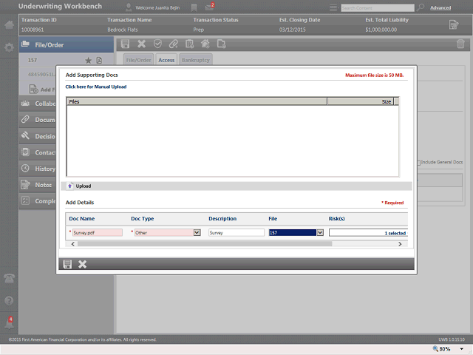
Task: Click the edit transaction document icon
Action: coord(454,24)
